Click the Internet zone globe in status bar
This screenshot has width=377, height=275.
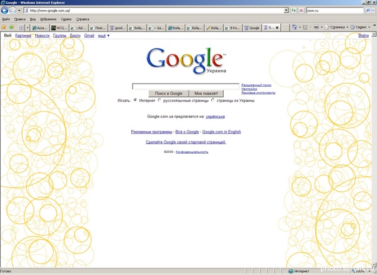coord(291,271)
